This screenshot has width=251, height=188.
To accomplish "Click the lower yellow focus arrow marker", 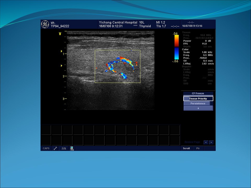I will [x=62, y=66].
